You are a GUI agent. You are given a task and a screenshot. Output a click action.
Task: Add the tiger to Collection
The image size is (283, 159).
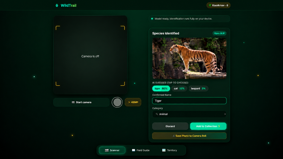click(x=208, y=126)
